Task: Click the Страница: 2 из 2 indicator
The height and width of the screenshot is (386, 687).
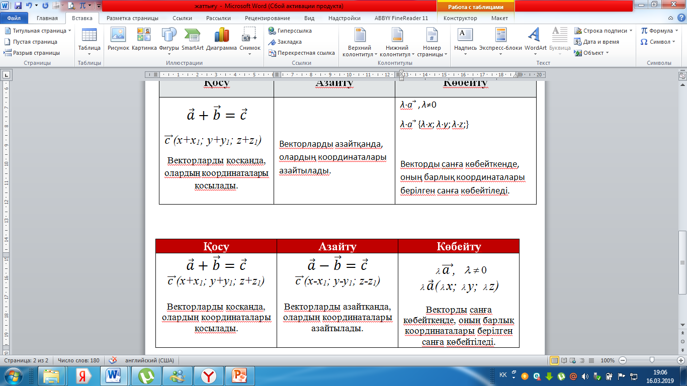Action: click(26, 360)
